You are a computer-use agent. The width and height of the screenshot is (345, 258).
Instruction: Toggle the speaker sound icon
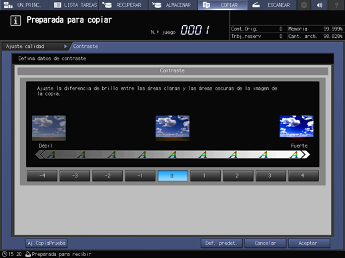pos(320,5)
